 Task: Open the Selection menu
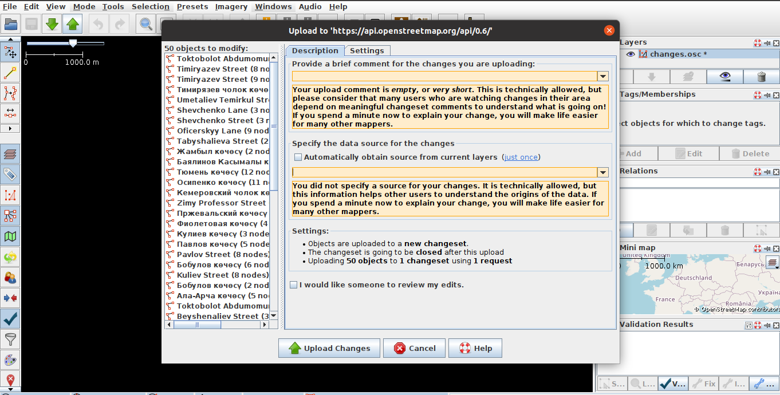tap(151, 6)
